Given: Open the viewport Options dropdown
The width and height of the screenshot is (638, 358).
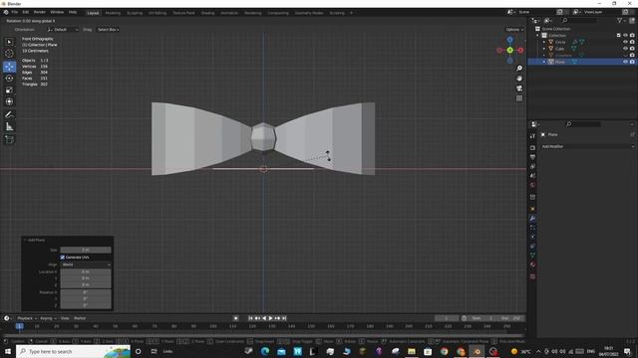Looking at the screenshot, I should tap(514, 30).
